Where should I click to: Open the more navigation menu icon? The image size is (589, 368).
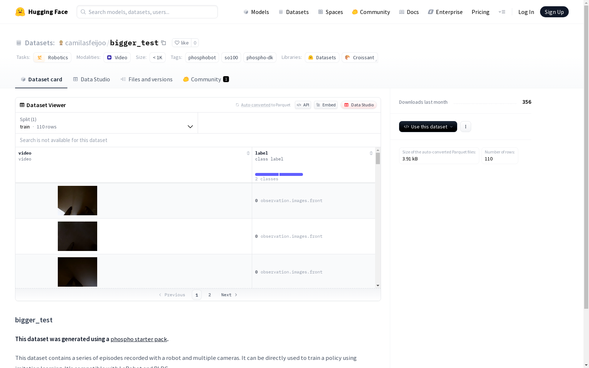pyautogui.click(x=502, y=12)
